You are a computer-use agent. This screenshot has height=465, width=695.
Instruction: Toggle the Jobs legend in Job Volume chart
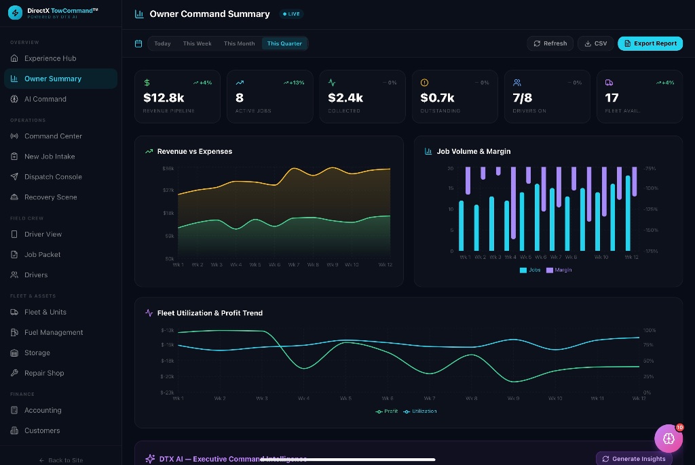pyautogui.click(x=530, y=270)
